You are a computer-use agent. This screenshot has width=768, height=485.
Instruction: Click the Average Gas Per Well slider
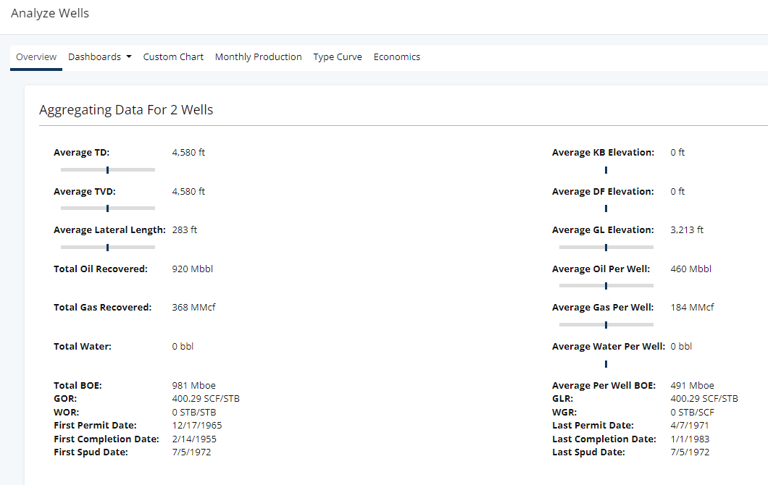[606, 324]
